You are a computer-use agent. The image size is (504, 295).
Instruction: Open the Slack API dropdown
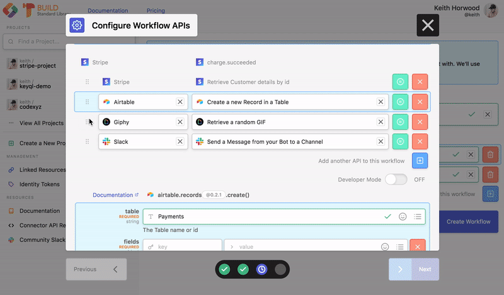click(x=143, y=142)
